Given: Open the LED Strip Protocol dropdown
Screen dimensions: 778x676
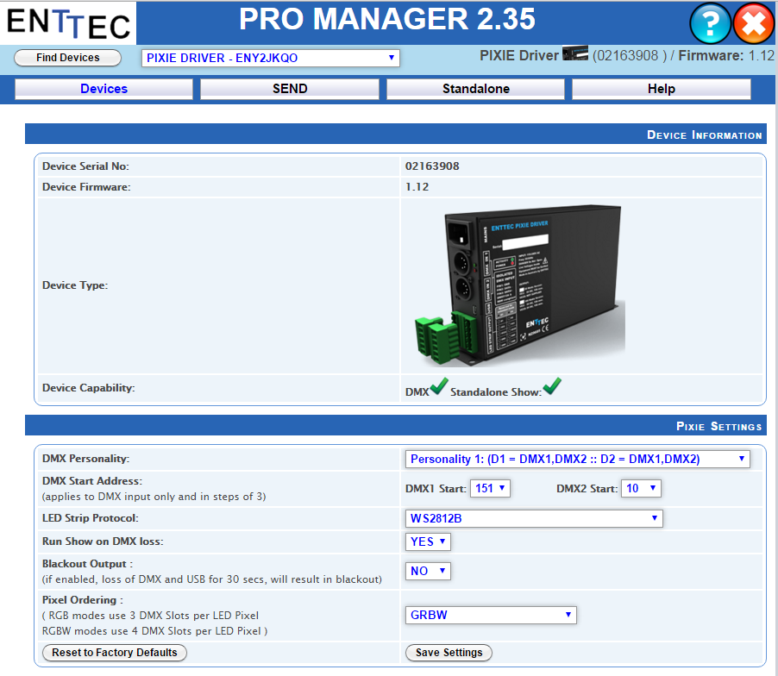Looking at the screenshot, I should click(x=533, y=518).
